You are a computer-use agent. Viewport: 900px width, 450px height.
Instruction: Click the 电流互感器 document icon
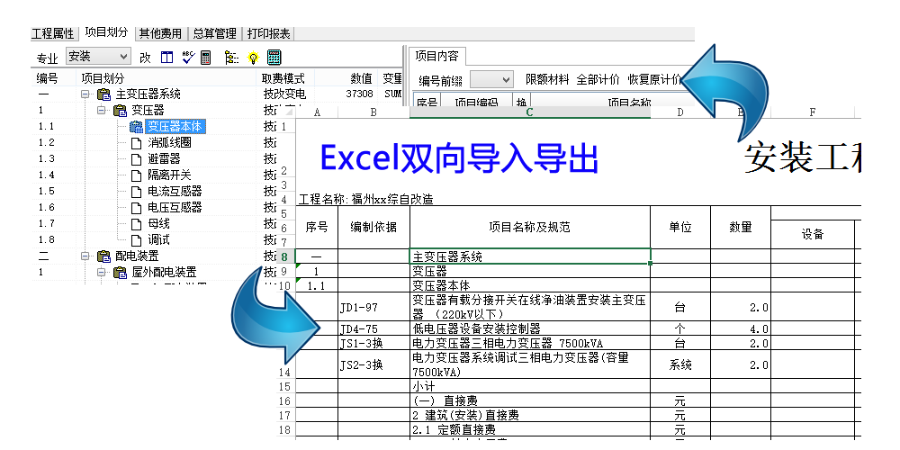[x=136, y=191]
